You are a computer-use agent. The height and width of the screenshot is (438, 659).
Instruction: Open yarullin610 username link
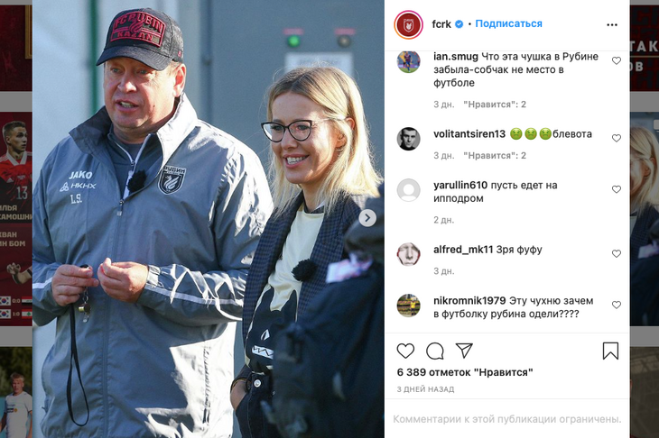point(460,185)
